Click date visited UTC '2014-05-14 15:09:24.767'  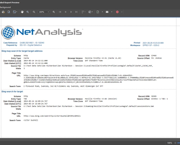[x=36, y=104]
